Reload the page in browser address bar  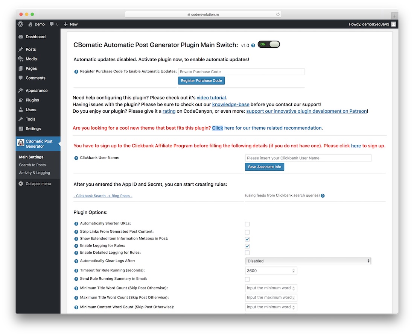278,14
